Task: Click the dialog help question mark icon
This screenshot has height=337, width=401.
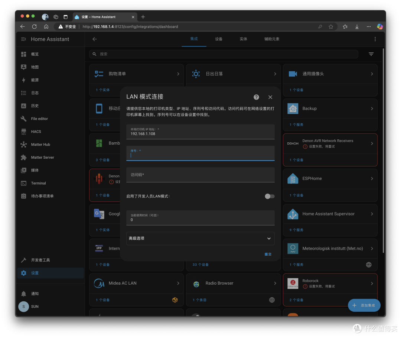Action: 256,97
